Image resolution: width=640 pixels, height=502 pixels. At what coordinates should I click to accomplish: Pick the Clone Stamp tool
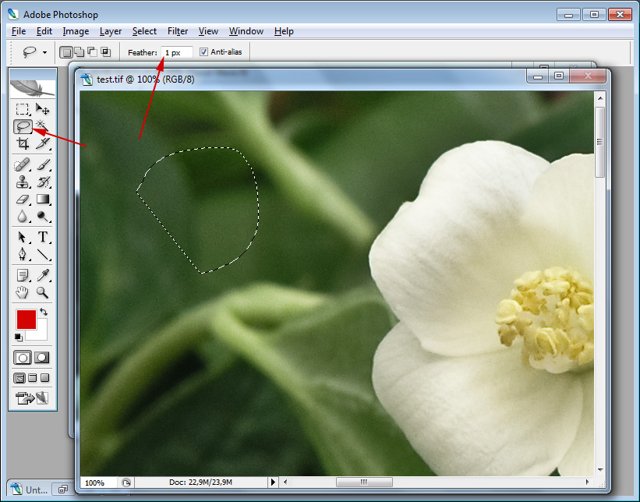(x=23, y=182)
